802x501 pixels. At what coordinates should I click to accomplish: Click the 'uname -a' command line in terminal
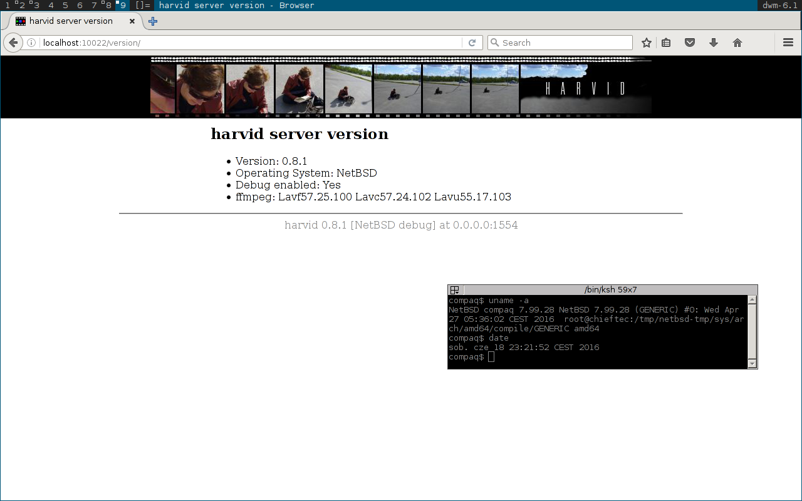coord(489,301)
